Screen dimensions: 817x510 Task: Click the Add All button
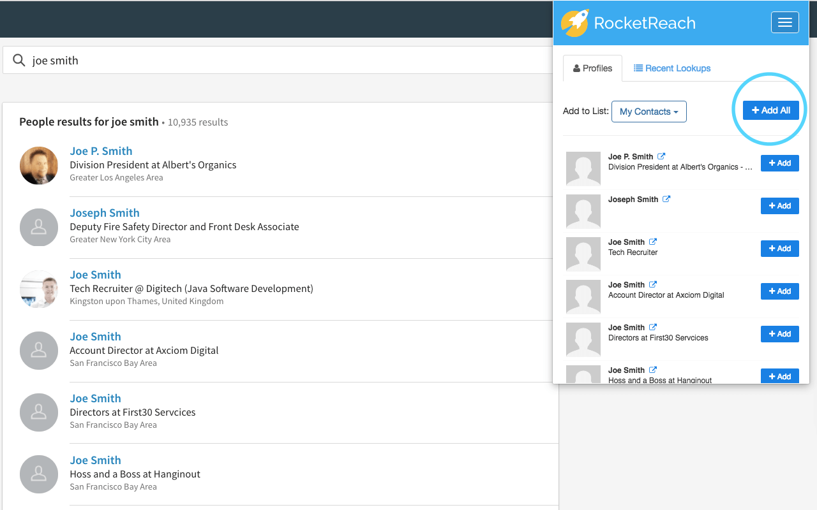click(x=770, y=110)
